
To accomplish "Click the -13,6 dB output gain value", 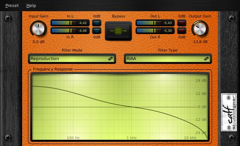I will coord(200,42).
